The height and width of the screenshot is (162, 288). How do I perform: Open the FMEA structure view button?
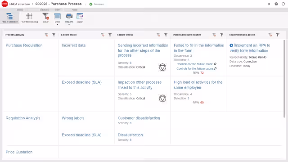(9, 18)
